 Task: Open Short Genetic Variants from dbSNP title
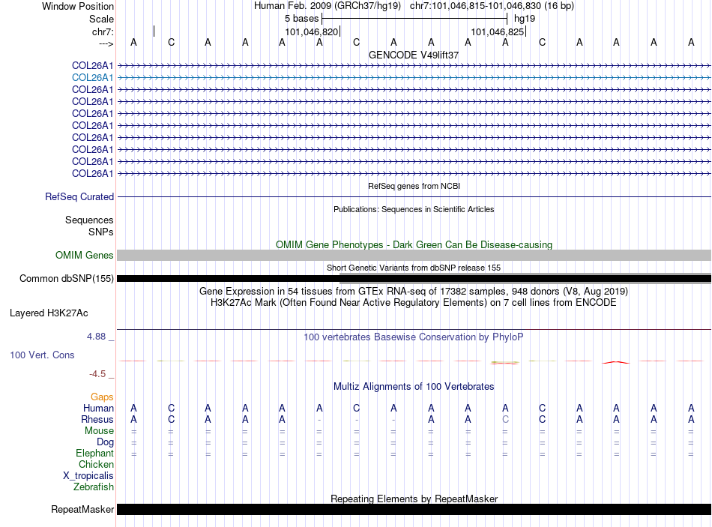pyautogui.click(x=414, y=268)
